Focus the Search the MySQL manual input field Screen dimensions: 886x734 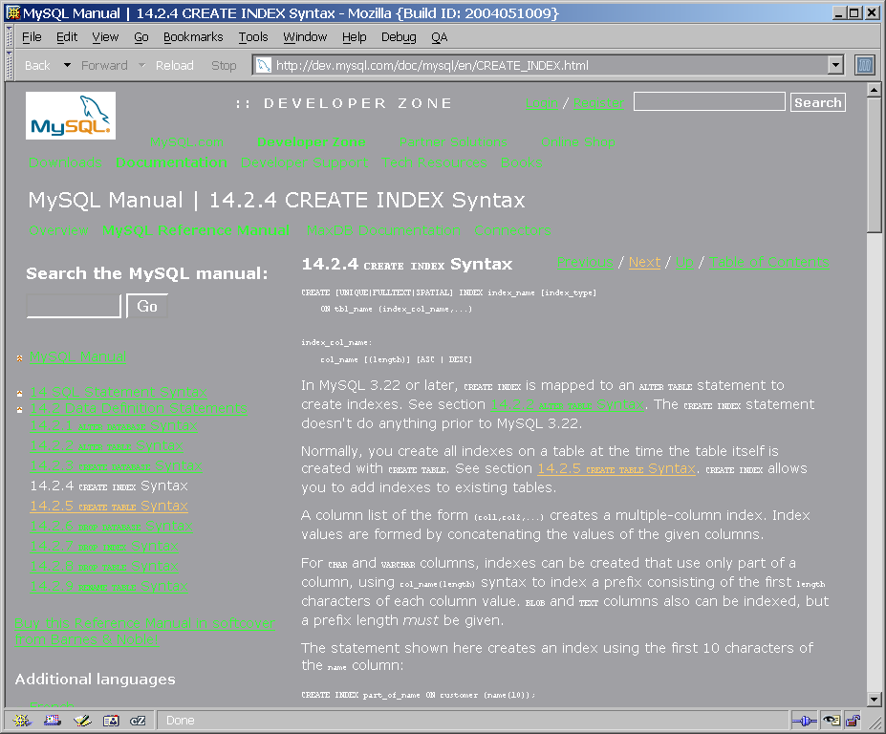[74, 306]
